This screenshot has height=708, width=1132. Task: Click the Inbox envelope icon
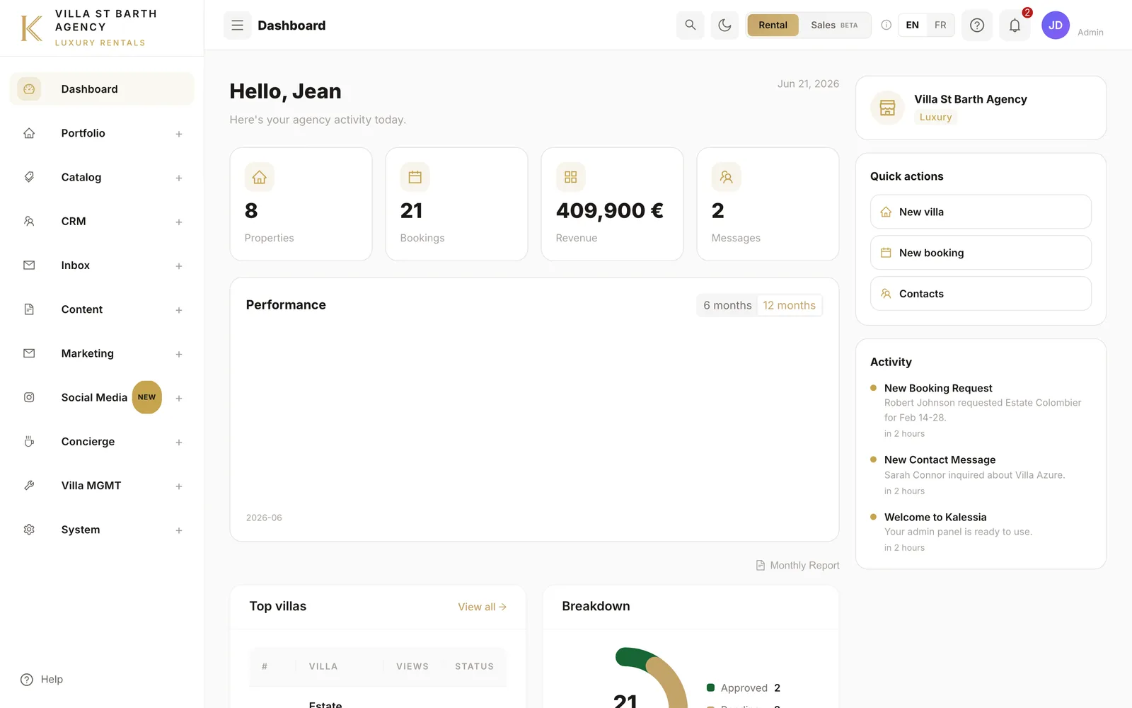click(x=29, y=265)
